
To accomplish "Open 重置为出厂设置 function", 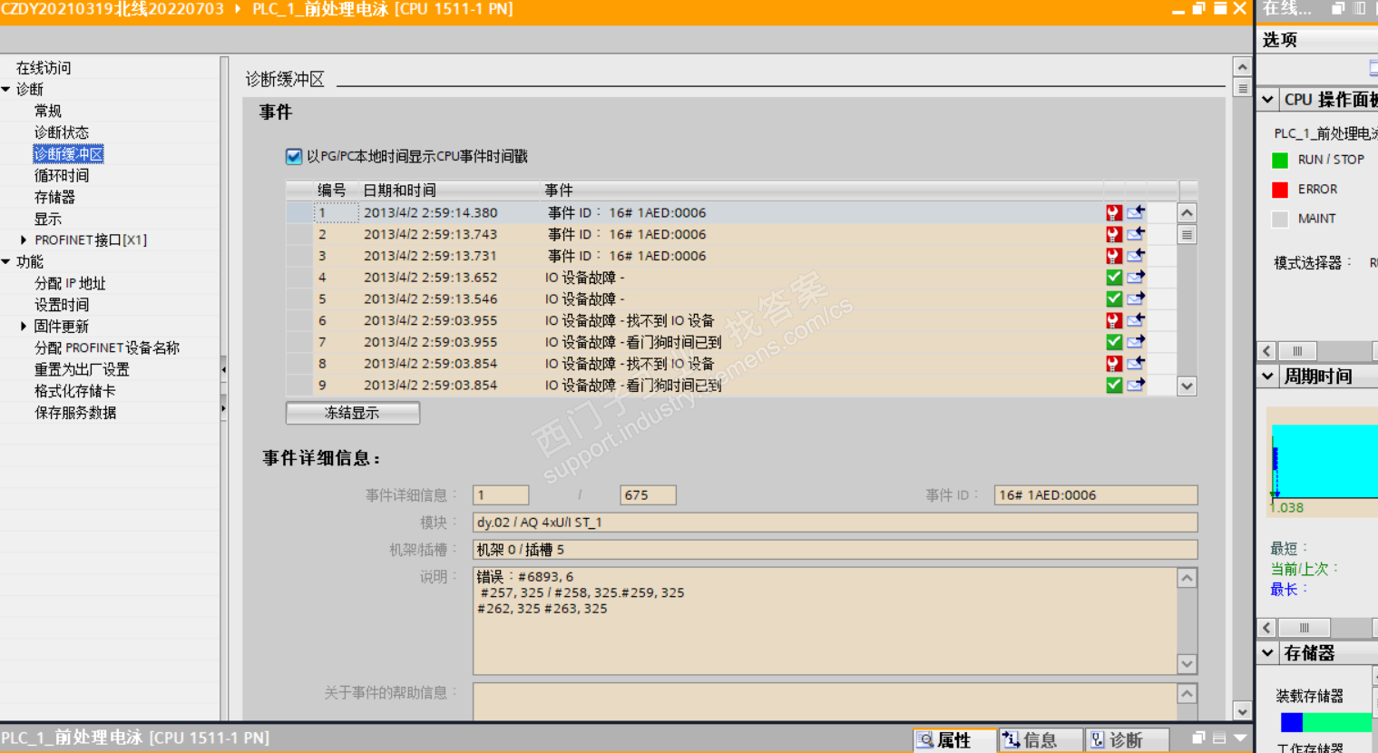I will [x=82, y=370].
